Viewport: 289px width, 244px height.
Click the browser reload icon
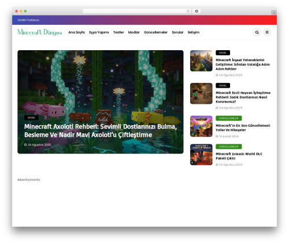(188, 12)
